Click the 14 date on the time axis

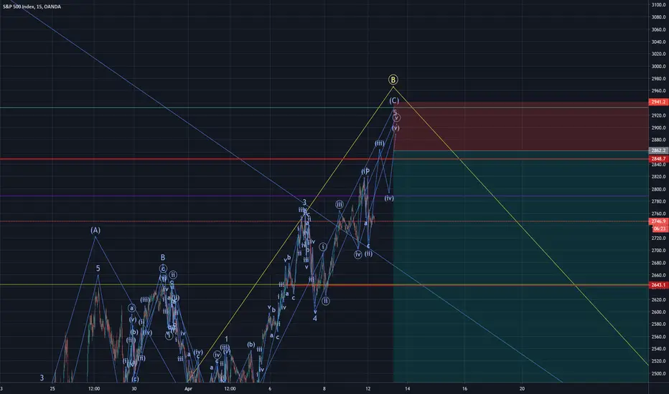(408, 389)
